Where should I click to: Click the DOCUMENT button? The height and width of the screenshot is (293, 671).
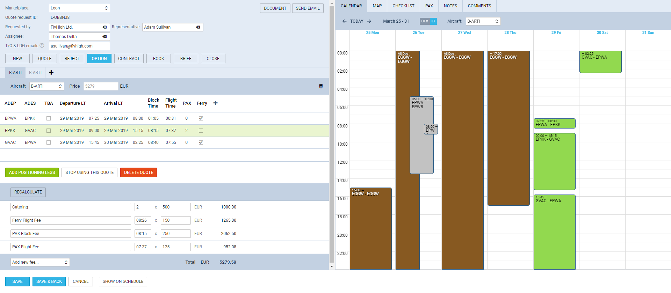(x=275, y=8)
